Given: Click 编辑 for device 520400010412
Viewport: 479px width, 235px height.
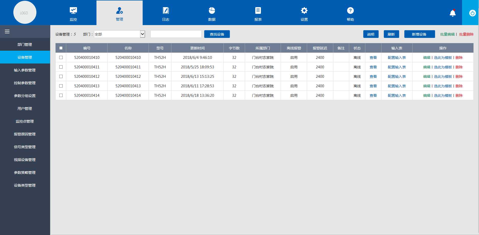Looking at the screenshot, I should (427, 77).
